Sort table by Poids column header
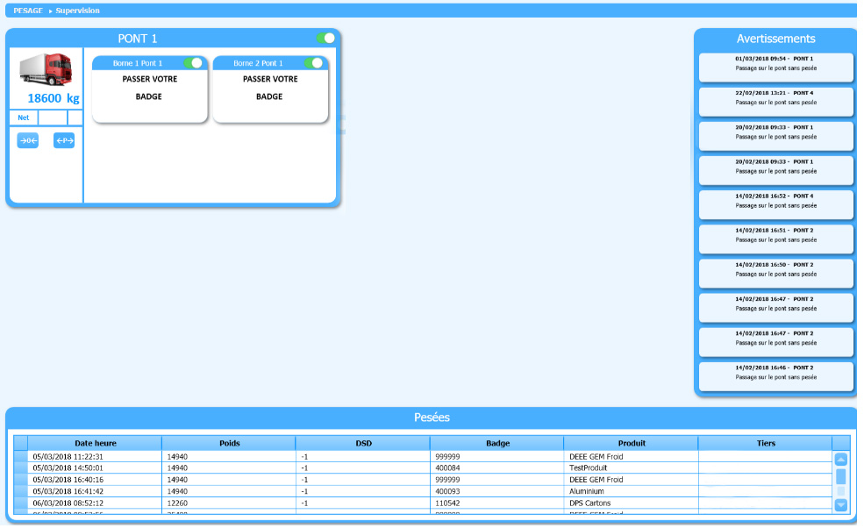 pyautogui.click(x=229, y=443)
